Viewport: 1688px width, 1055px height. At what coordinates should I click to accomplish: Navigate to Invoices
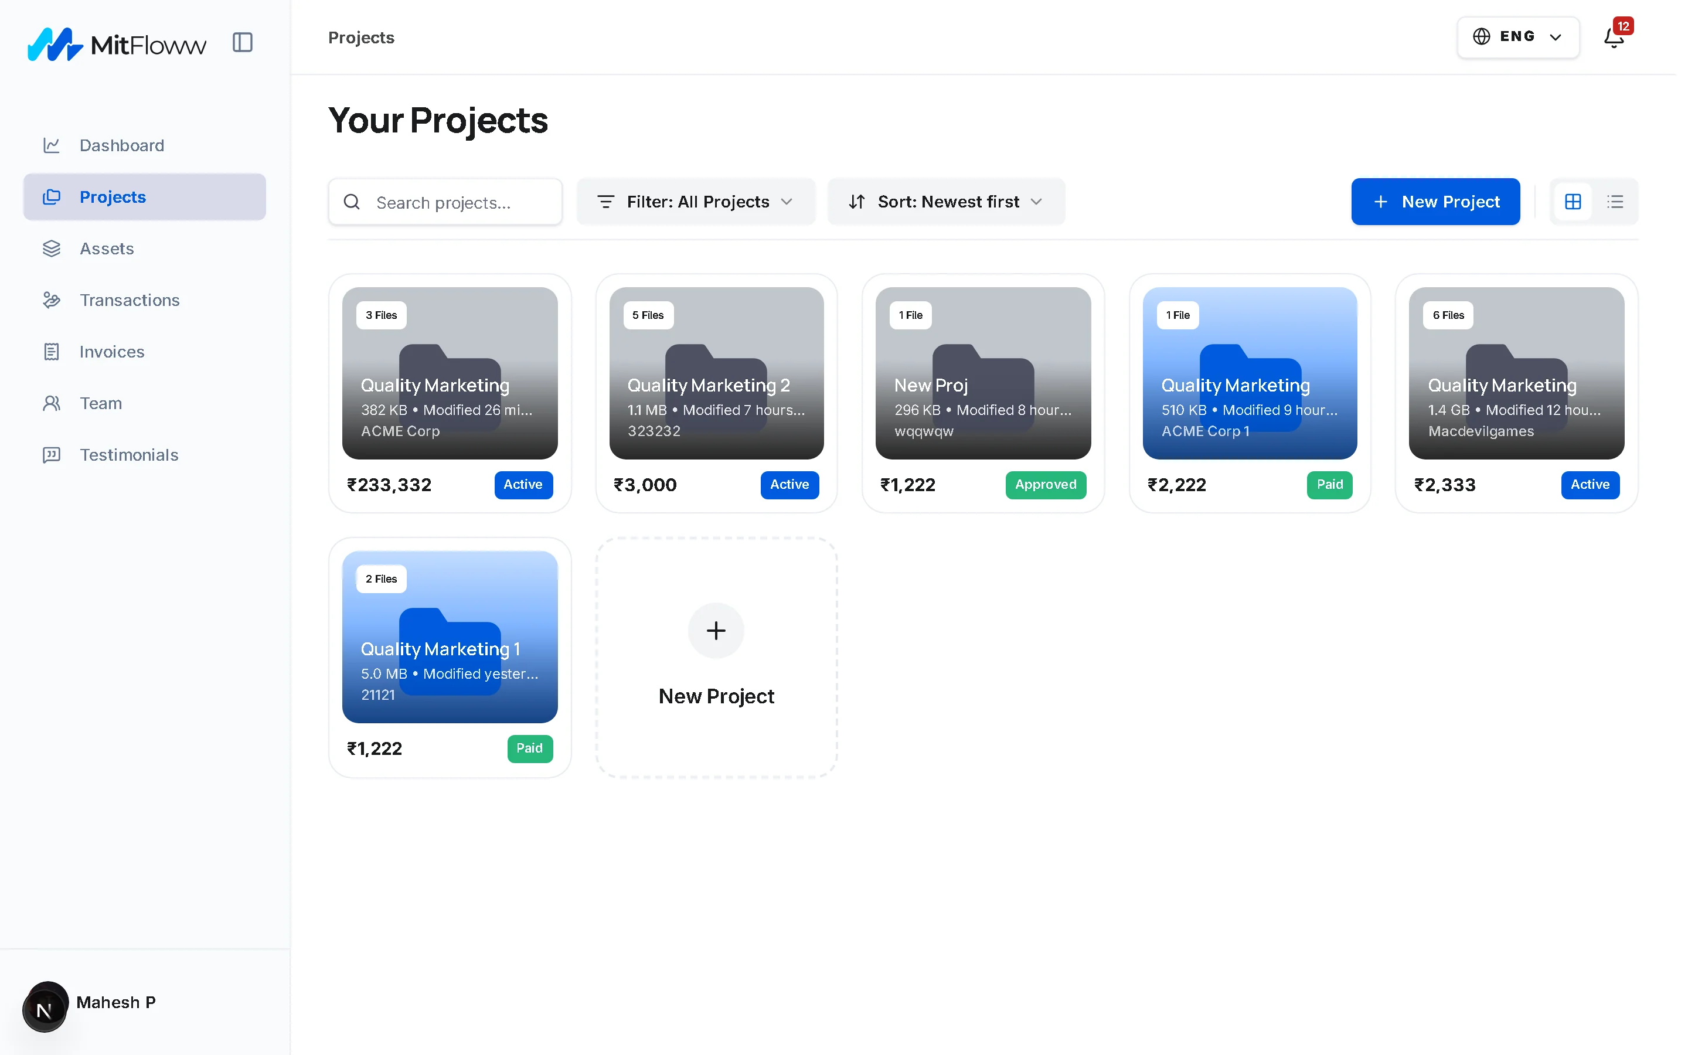pos(144,352)
